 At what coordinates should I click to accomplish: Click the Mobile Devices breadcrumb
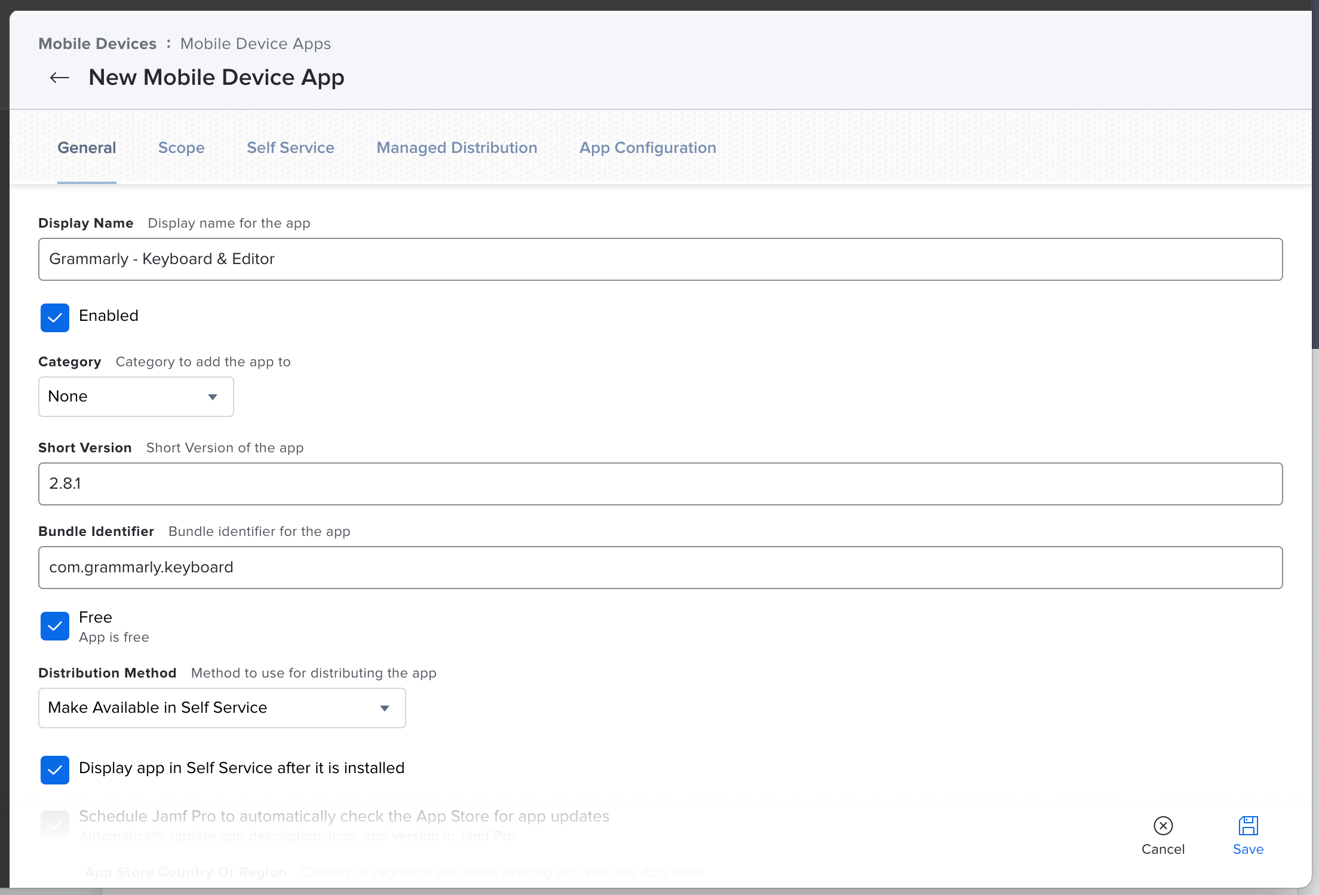(97, 44)
